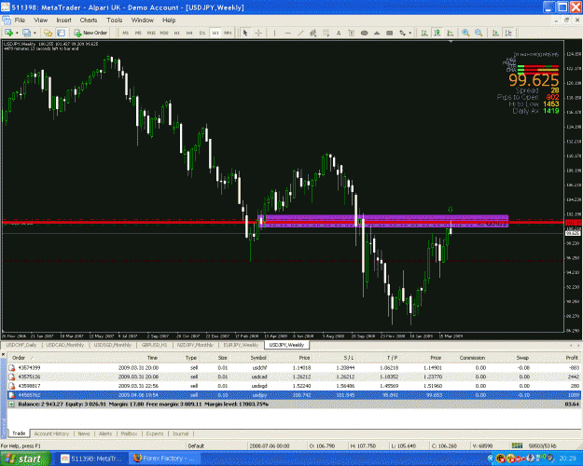
Task: Open the Tools menu
Action: point(114,21)
